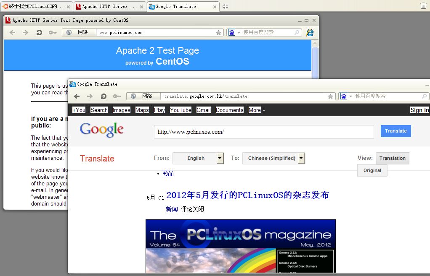Click scroll up arrow in Apache window
This screenshot has width=430, height=276.
315,44
